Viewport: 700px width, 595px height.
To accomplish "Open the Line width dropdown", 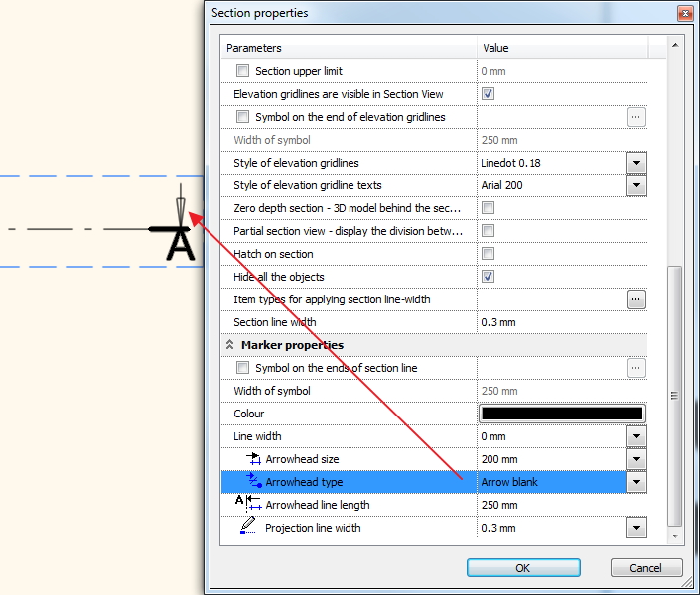I will [636, 436].
